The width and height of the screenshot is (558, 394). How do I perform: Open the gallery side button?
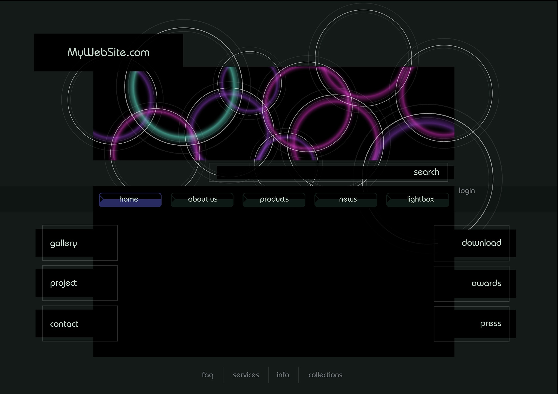tap(80, 243)
